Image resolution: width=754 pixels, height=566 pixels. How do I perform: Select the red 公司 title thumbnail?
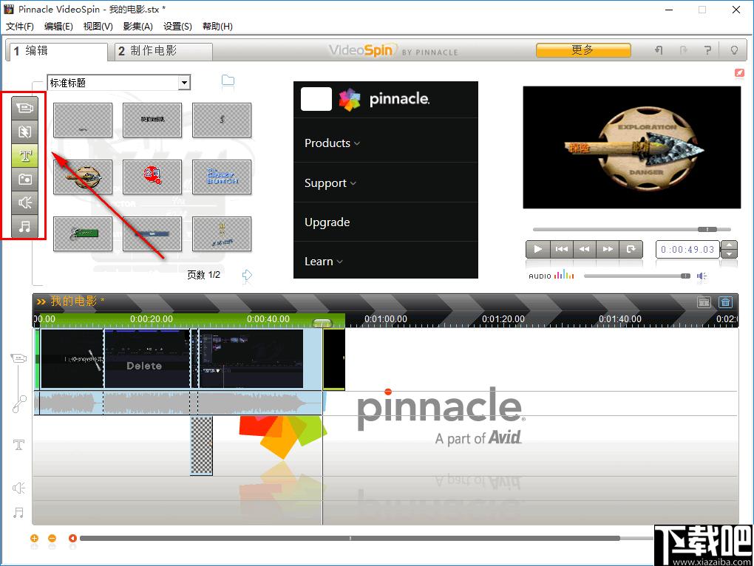[x=152, y=177]
